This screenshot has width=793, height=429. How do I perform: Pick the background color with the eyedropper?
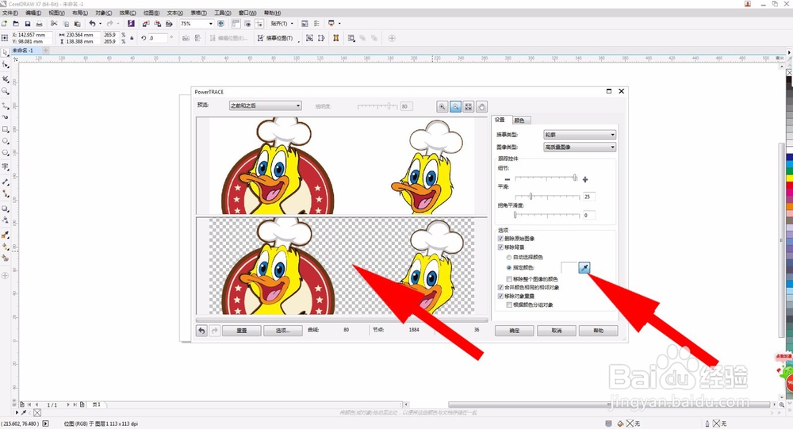click(x=584, y=267)
